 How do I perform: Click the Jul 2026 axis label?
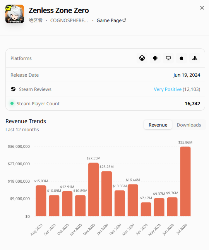(182, 229)
